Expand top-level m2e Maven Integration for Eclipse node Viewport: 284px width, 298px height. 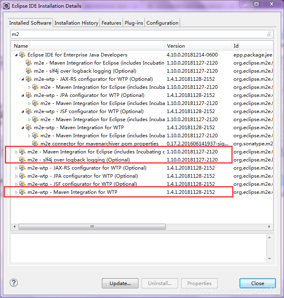pyautogui.click(x=16, y=152)
